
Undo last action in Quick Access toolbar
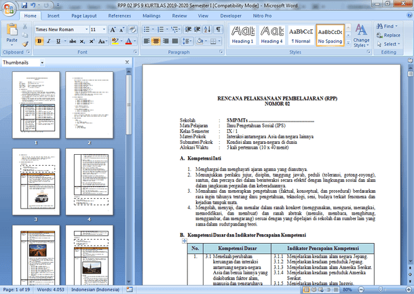33,5
